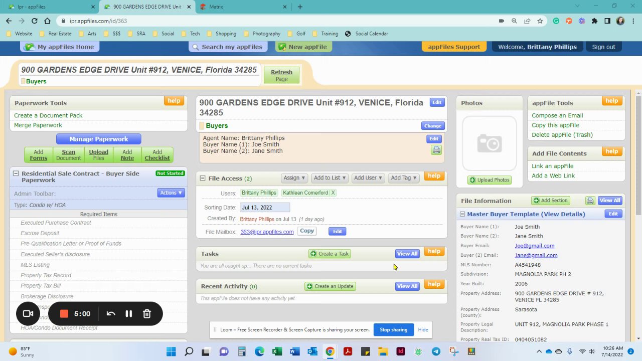Open the Actions dropdown in Admin Toolbar
642x361 pixels.
pyautogui.click(x=171, y=193)
